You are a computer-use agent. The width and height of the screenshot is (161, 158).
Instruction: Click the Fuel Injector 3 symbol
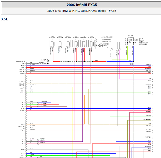pyautogui.click(x=60, y=44)
